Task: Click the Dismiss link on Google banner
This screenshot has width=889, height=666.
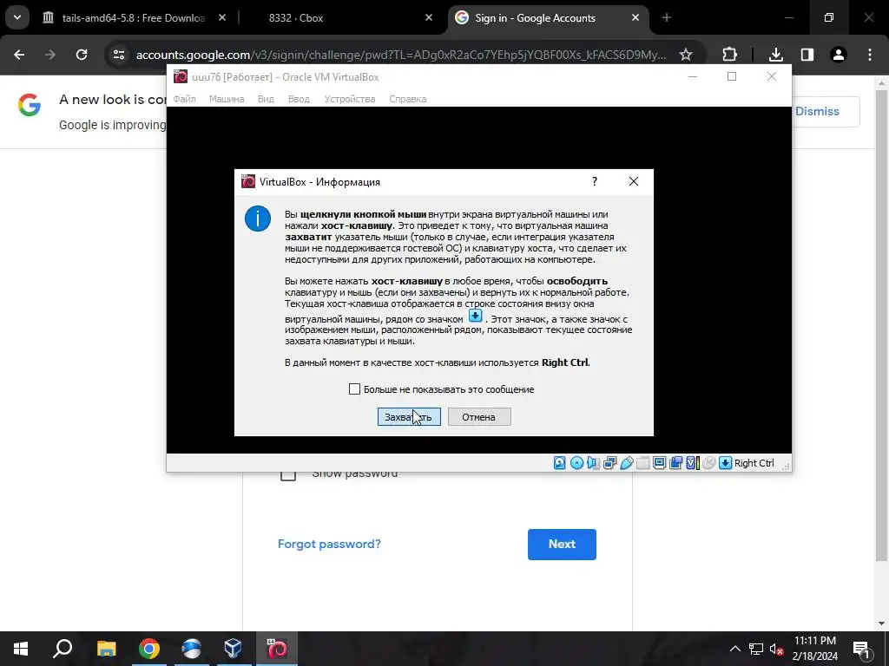Action: pos(817,111)
